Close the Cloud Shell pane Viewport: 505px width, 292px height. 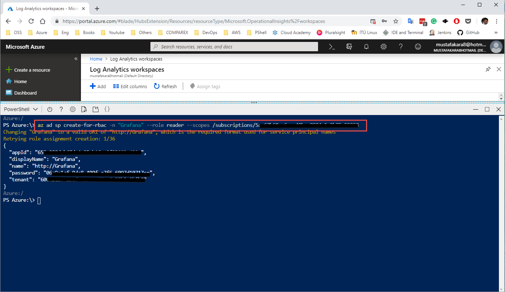click(x=499, y=109)
